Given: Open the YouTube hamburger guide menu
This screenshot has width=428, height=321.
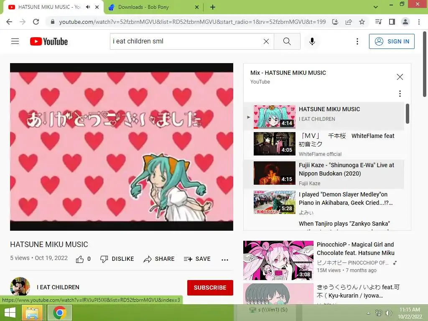Looking at the screenshot, I should (x=15, y=41).
